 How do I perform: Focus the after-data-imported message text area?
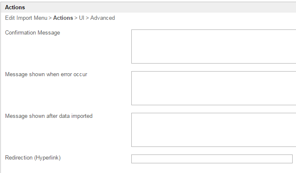(213, 130)
